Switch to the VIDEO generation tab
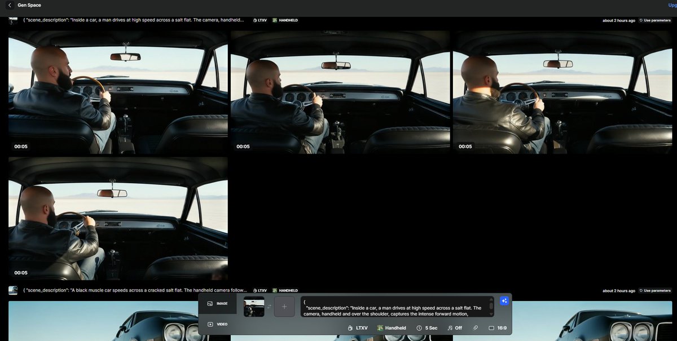 [x=218, y=324]
